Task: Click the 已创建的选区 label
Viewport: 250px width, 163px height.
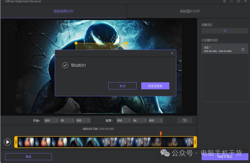Action: click(210, 40)
